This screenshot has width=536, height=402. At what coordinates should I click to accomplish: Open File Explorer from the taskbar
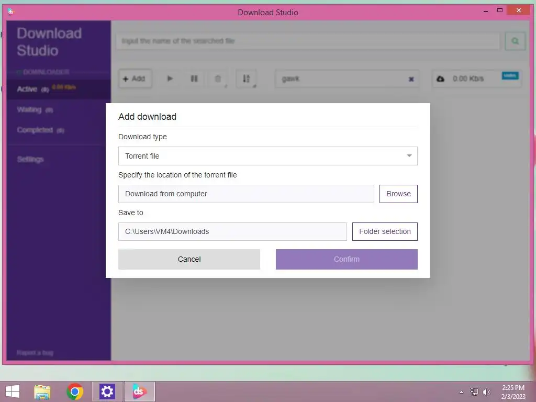(x=42, y=392)
